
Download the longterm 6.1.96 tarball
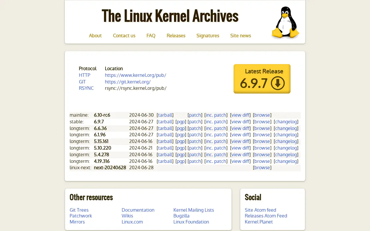click(x=165, y=135)
